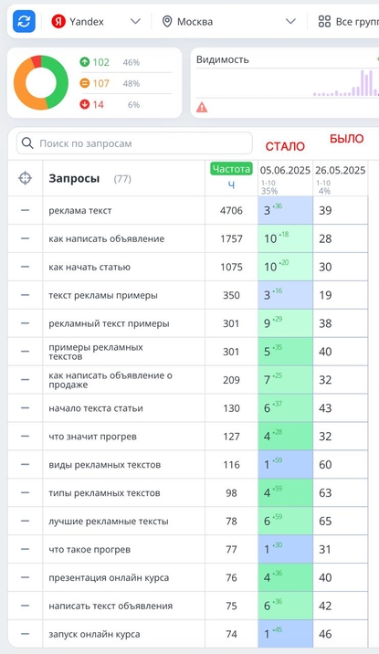The image size is (379, 654).
Task: Click the Москва location pin icon
Action: [167, 21]
